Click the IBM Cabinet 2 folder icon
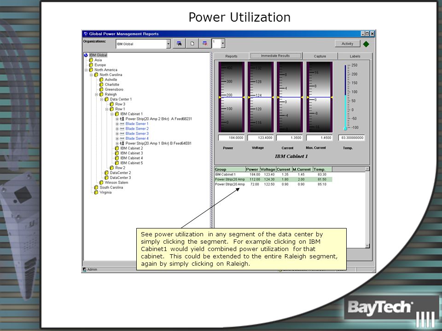Screen dimensions: 442x331 pyautogui.click(x=117, y=148)
